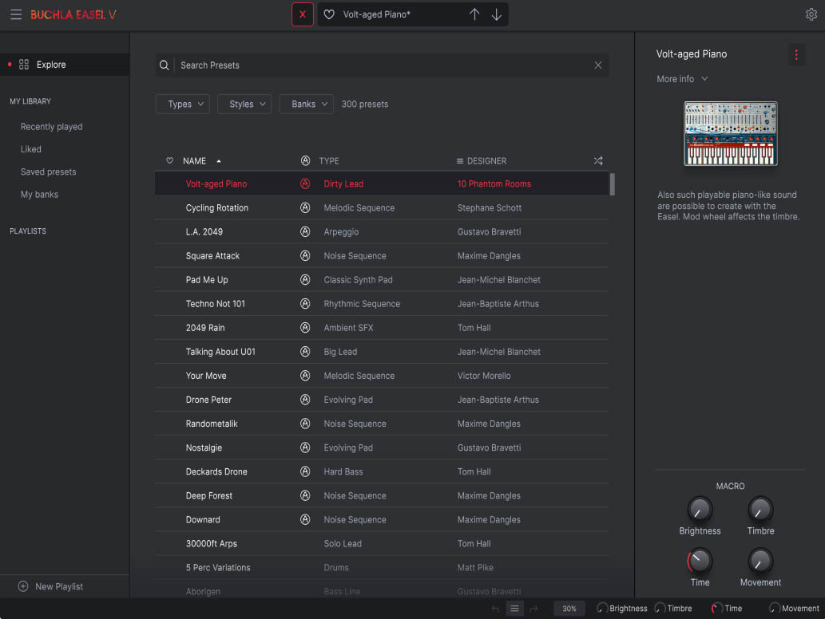
Task: Expand the Styles filter dropdown
Action: (244, 104)
